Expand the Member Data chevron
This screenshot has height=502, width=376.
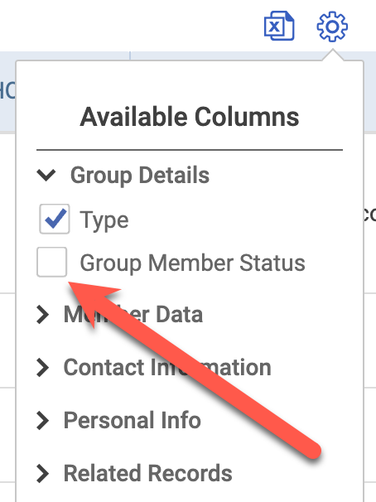coord(42,315)
